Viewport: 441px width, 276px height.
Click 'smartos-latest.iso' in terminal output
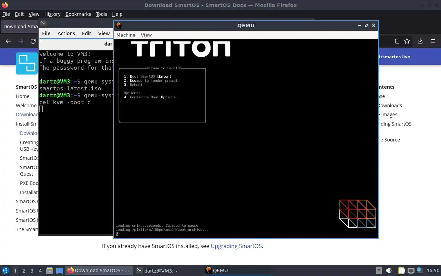[x=70, y=88]
